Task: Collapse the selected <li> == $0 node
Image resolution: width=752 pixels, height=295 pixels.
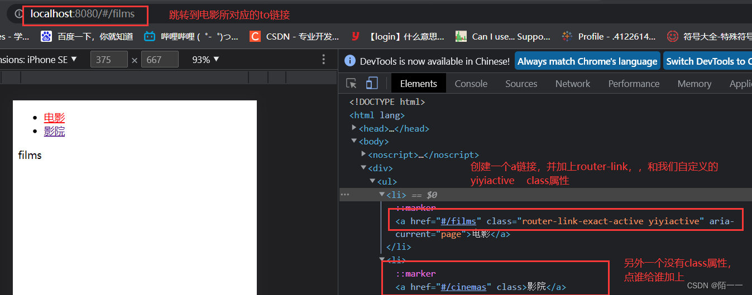Action: click(382, 194)
